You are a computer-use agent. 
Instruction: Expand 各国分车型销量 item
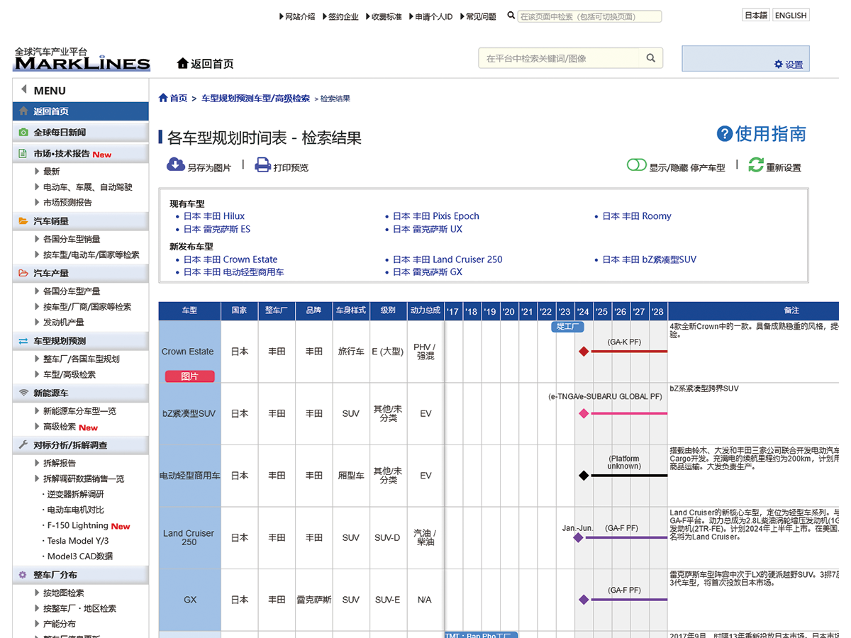coord(67,240)
